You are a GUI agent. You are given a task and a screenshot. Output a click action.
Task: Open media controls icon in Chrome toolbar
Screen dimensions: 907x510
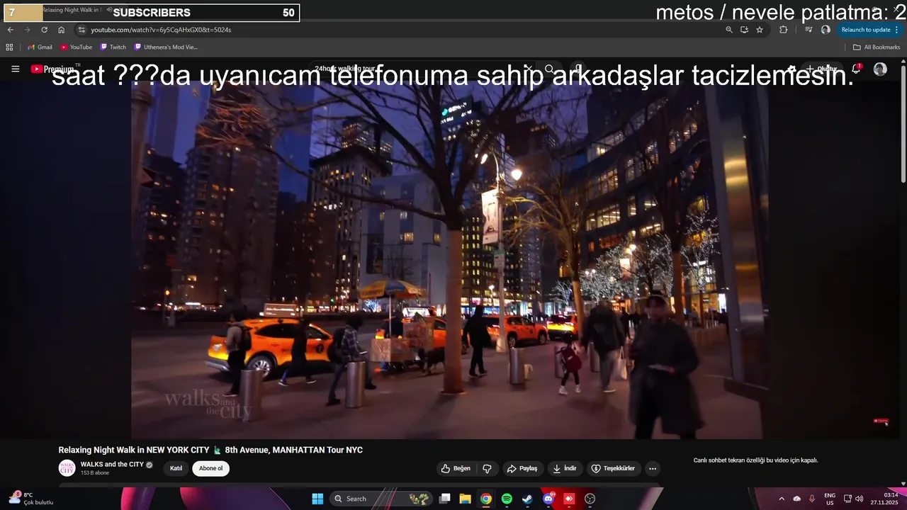pos(809,30)
